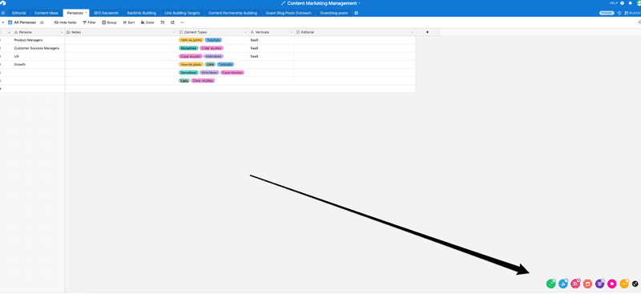The width and height of the screenshot is (641, 294).
Task: Click the Sort button
Action: 129,22
